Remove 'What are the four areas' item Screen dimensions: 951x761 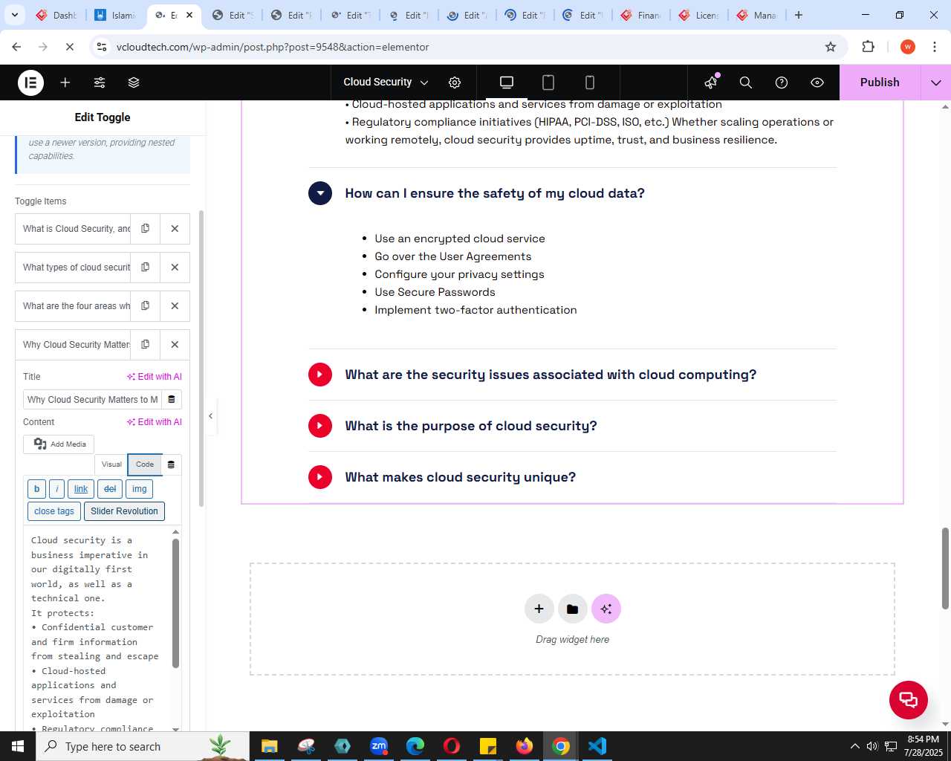click(x=175, y=306)
